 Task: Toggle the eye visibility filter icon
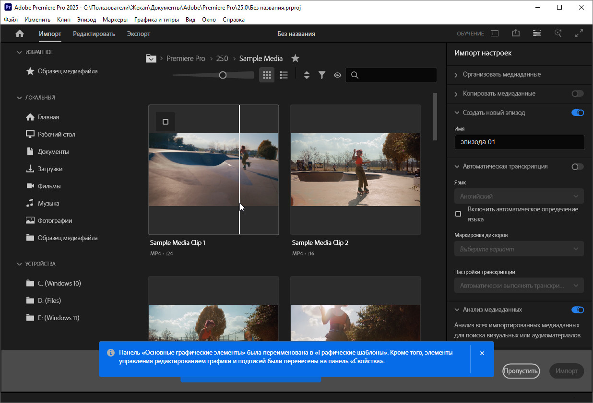pos(337,75)
